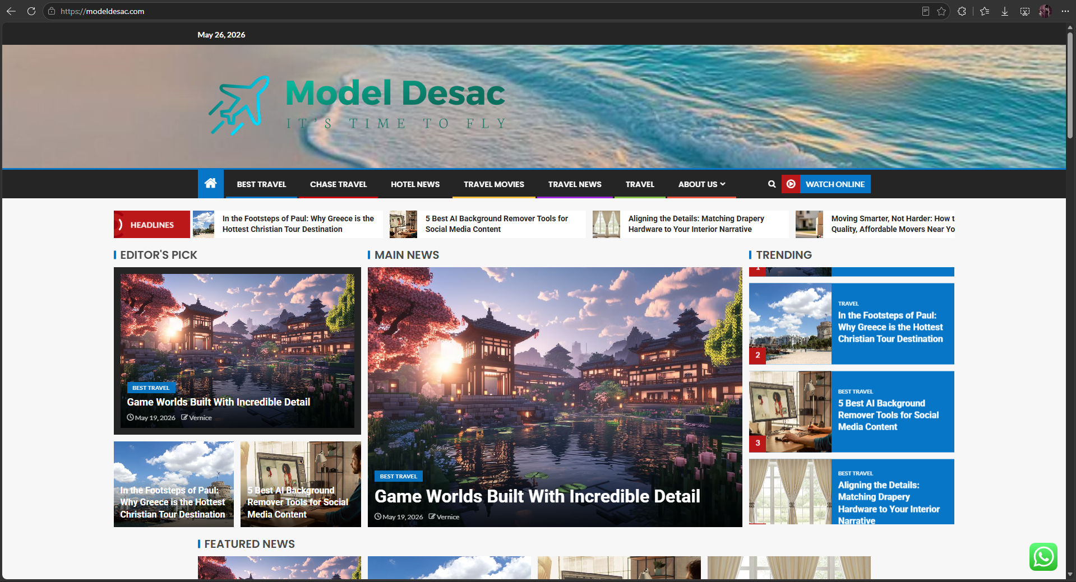Open WhatsApp chat floating icon
The image size is (1076, 582).
(1043, 557)
